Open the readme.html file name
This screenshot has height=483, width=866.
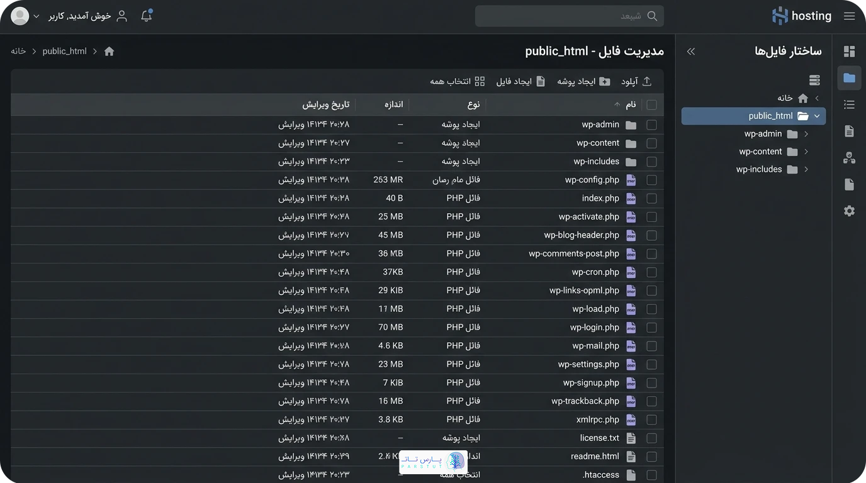click(595, 457)
